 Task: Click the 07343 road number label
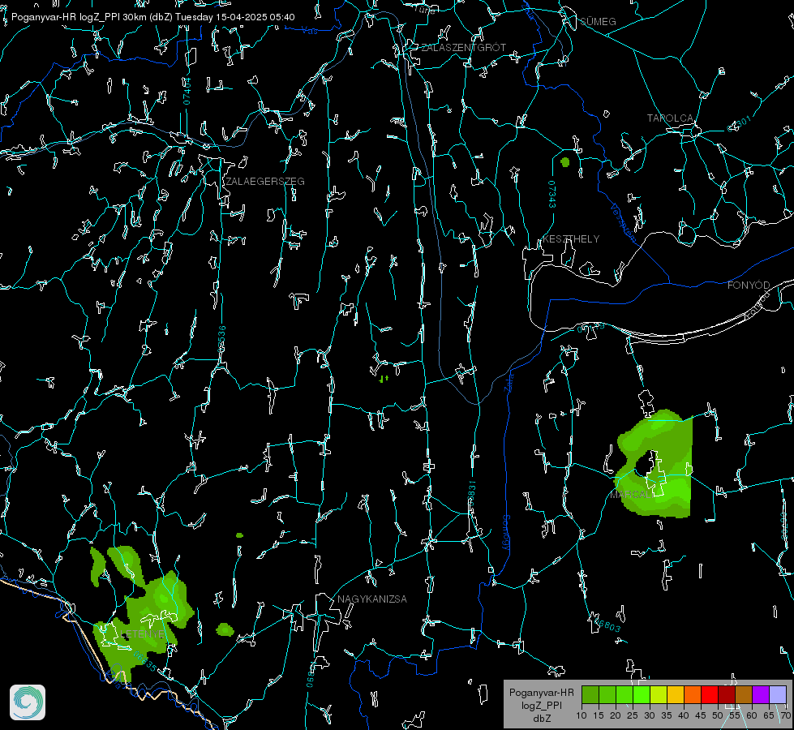pos(552,195)
